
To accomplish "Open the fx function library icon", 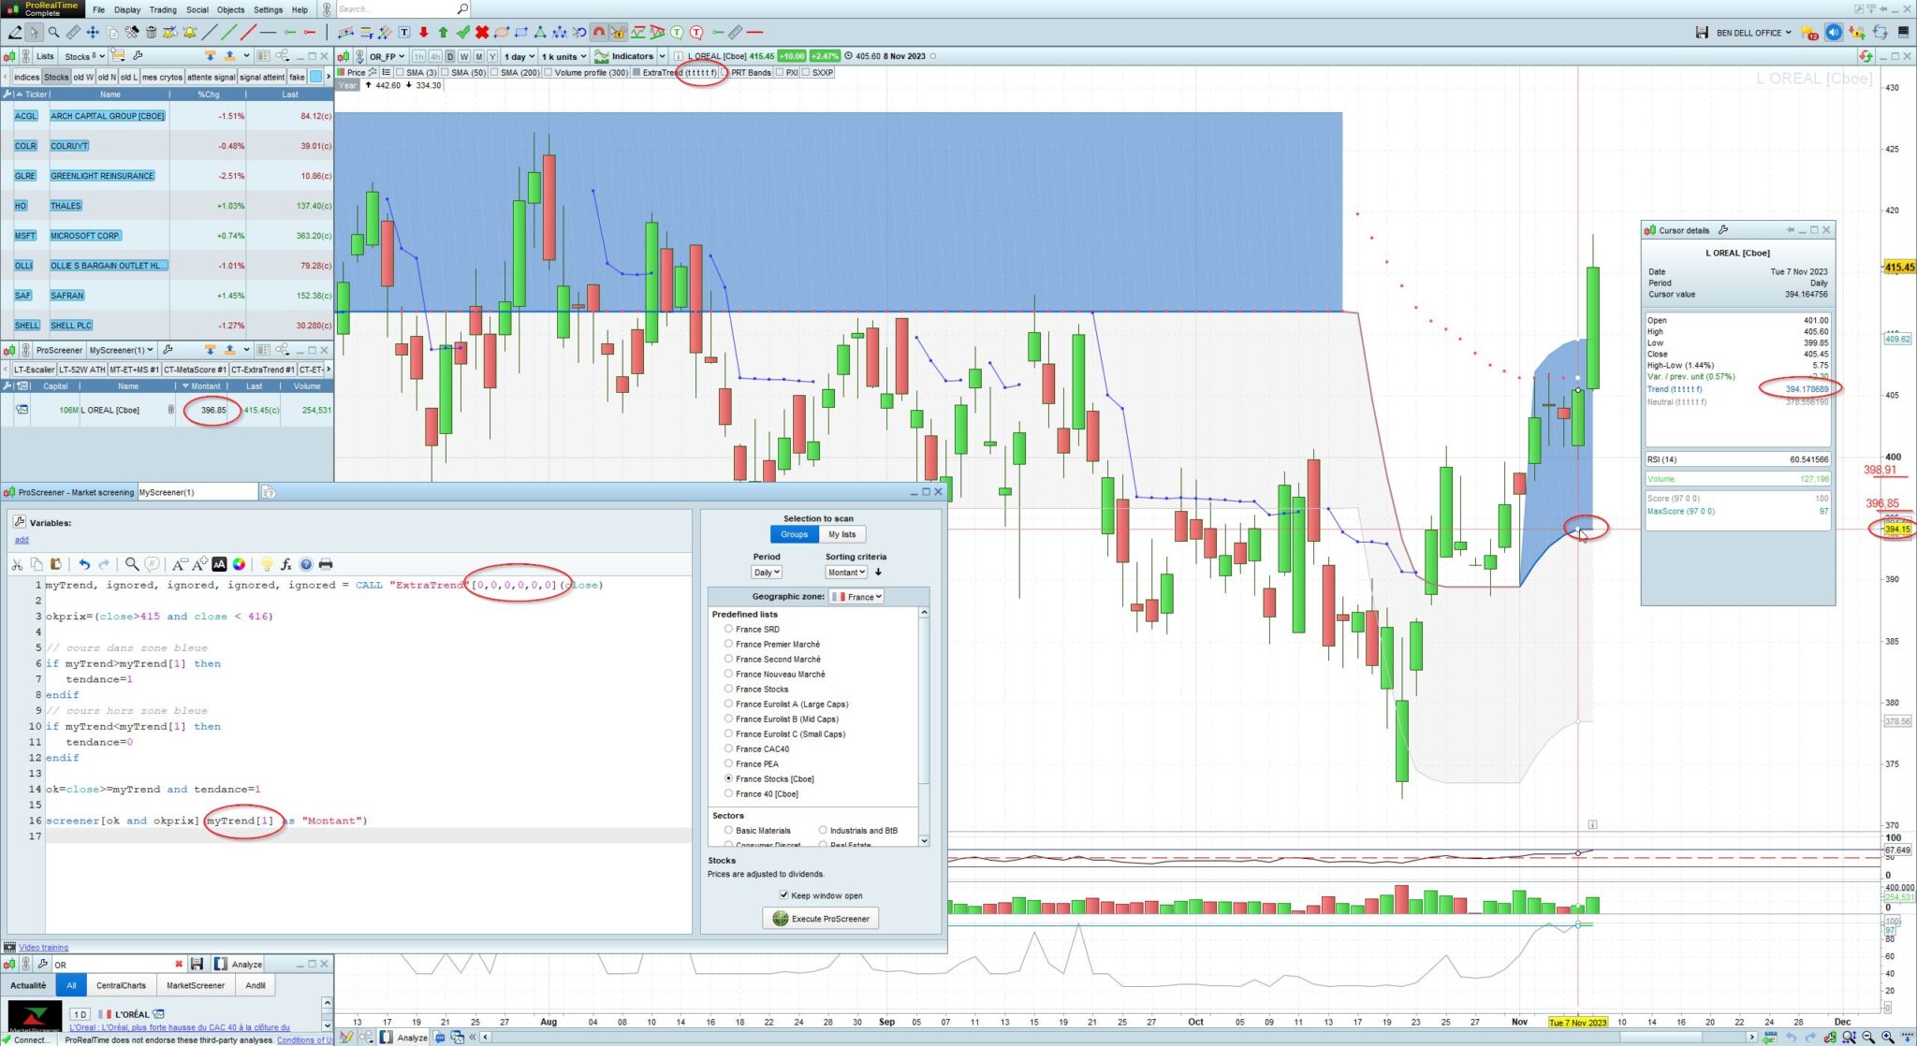I will click(x=286, y=564).
